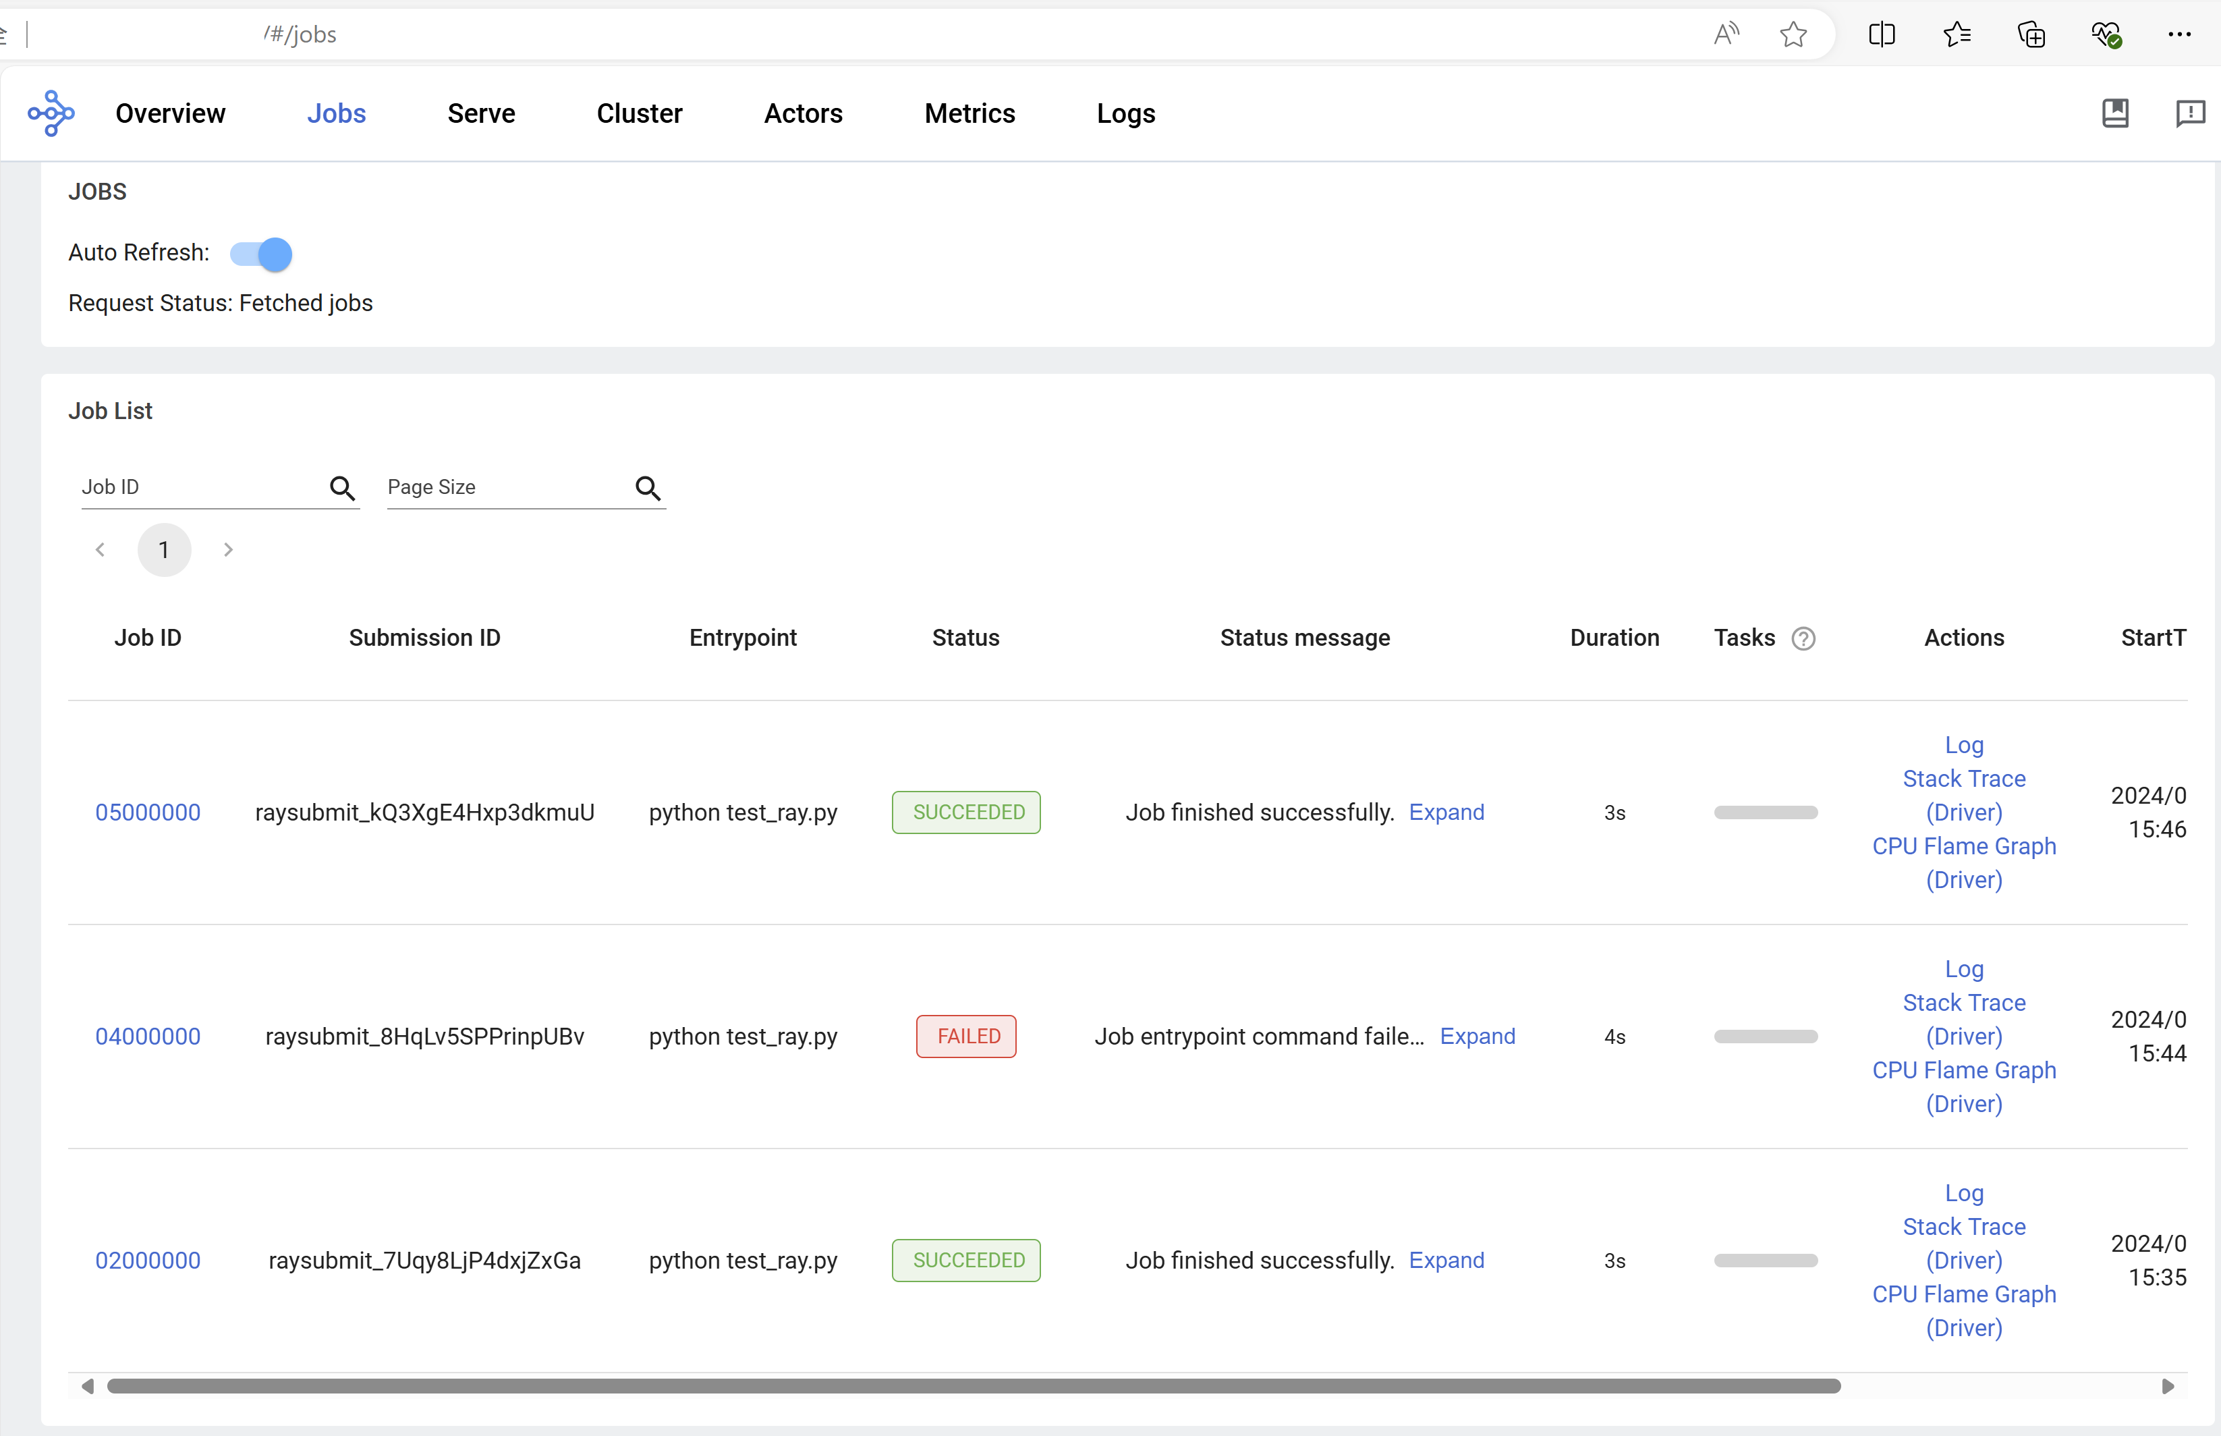Expand status message for job 05000000
2221x1436 pixels.
tap(1446, 812)
